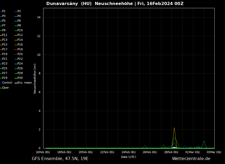Click the P15 legend entry
Image resolution: width=225 pixels, height=164 pixels.
click(x=5, y=45)
